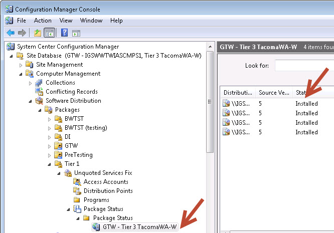The width and height of the screenshot is (334, 233).
Task: Click the tree pane vertical scrollbar thumb
Action: (x=210, y=102)
